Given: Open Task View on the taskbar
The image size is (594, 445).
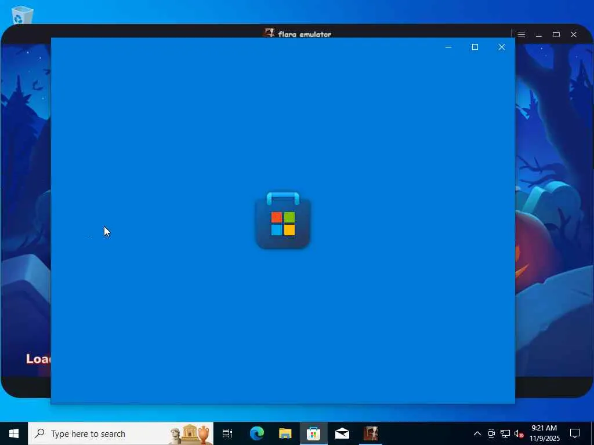Looking at the screenshot, I should click(x=227, y=433).
